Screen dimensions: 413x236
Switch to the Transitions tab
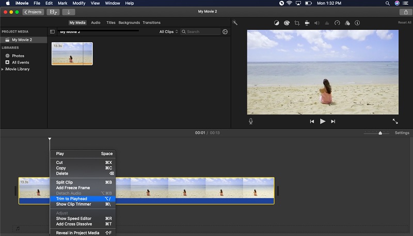pyautogui.click(x=151, y=23)
